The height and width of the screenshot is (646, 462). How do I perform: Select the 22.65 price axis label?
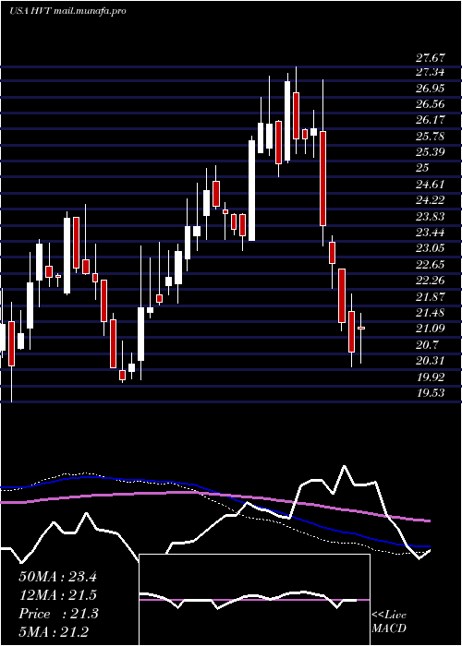pos(430,264)
